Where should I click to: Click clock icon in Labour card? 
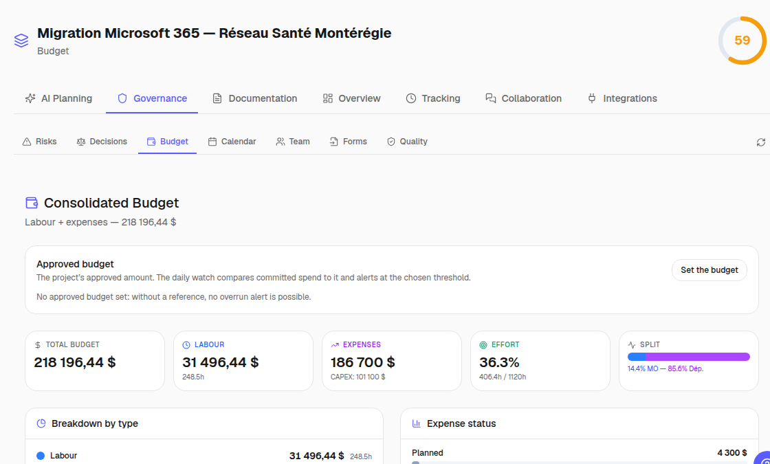[x=186, y=345]
